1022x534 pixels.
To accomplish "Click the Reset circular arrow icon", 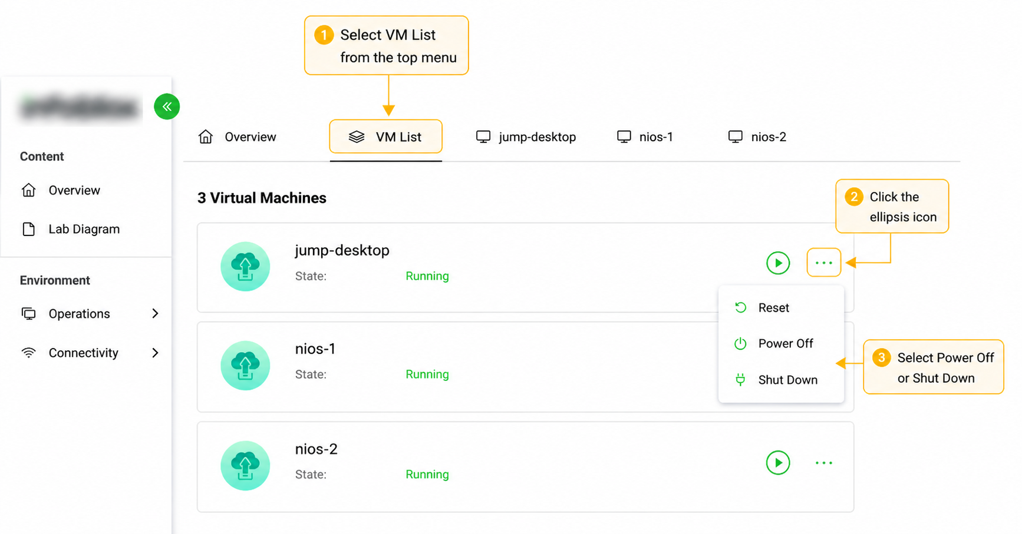I will click(x=741, y=307).
